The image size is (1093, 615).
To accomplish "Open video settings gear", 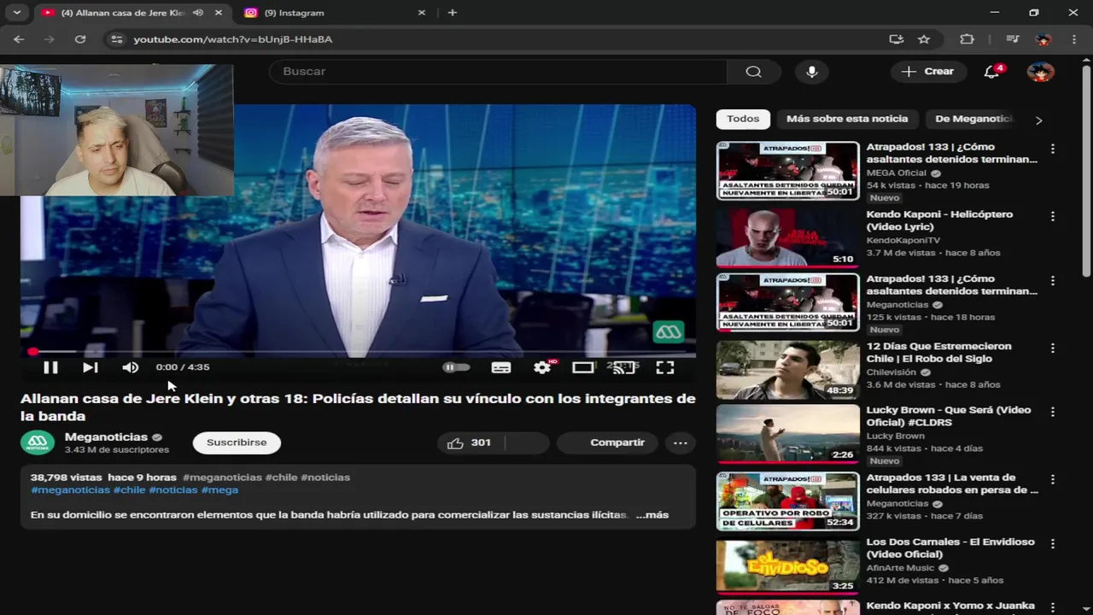I will click(x=542, y=367).
